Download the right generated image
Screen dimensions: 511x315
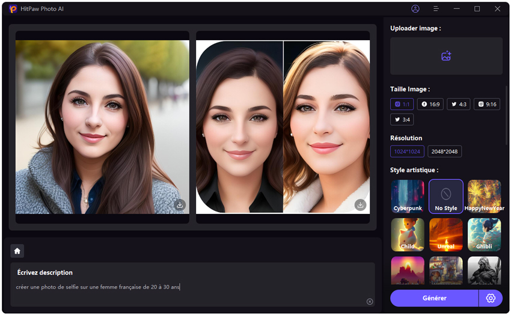tap(360, 205)
